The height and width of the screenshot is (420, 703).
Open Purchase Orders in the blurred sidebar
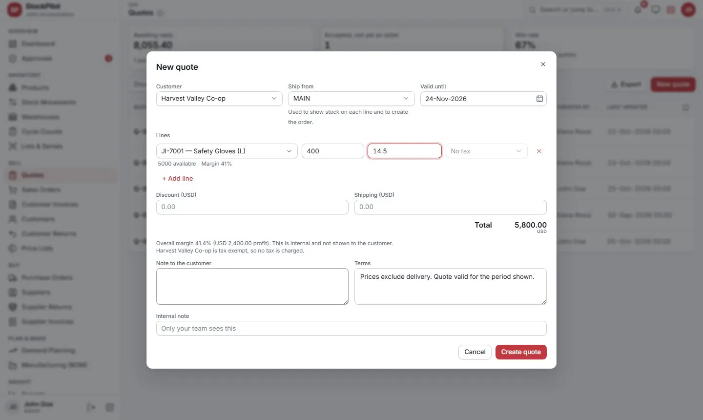pos(62,277)
